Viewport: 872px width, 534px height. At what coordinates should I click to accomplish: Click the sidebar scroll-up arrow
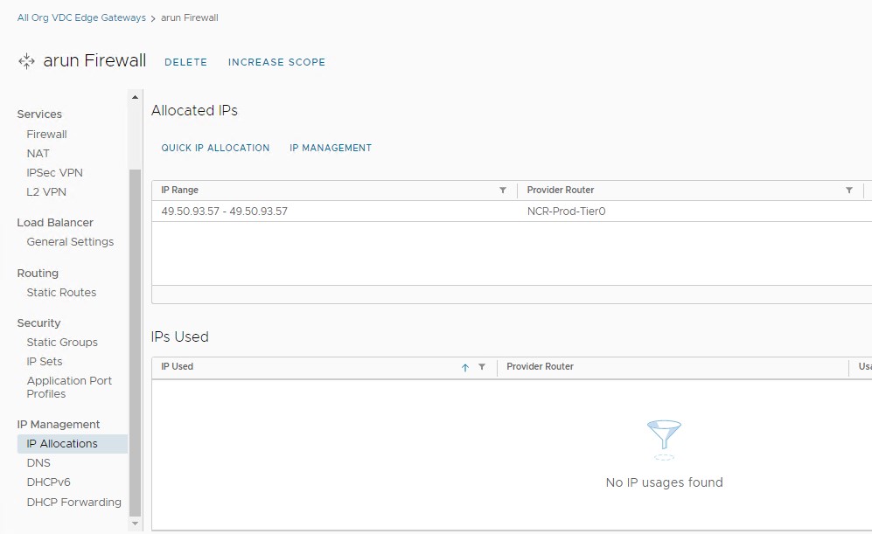click(136, 96)
